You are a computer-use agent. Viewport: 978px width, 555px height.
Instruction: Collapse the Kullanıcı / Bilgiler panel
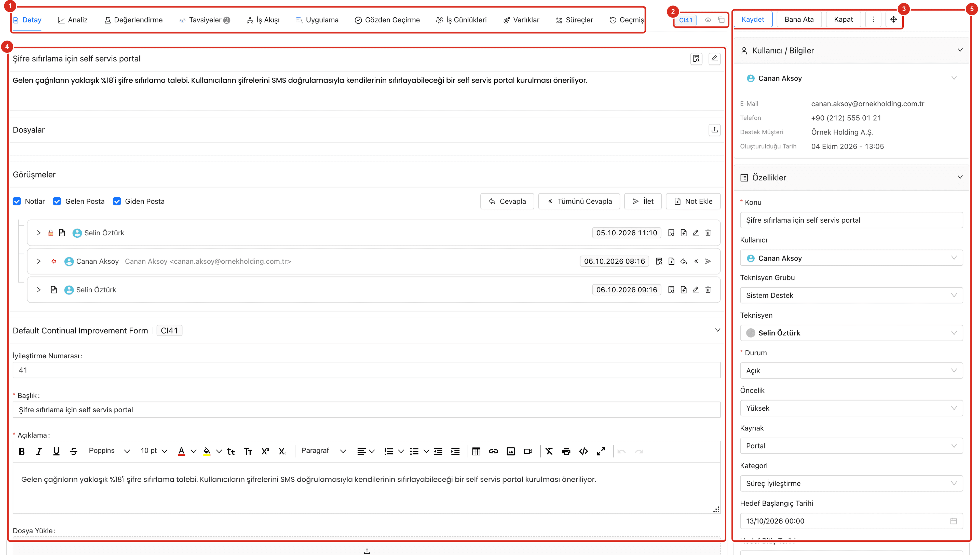tap(960, 50)
